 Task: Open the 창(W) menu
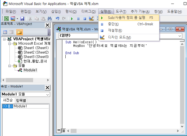coord(158,12)
